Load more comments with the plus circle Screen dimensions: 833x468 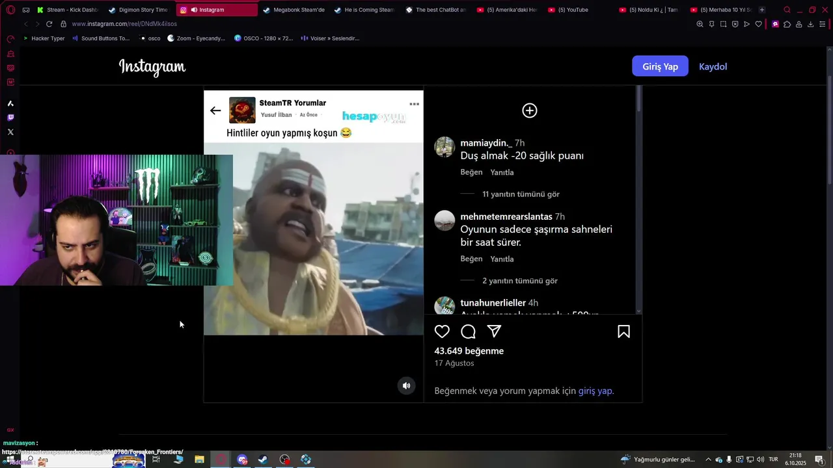530,110
